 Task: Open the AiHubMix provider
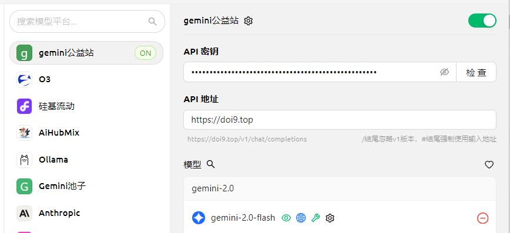86,133
